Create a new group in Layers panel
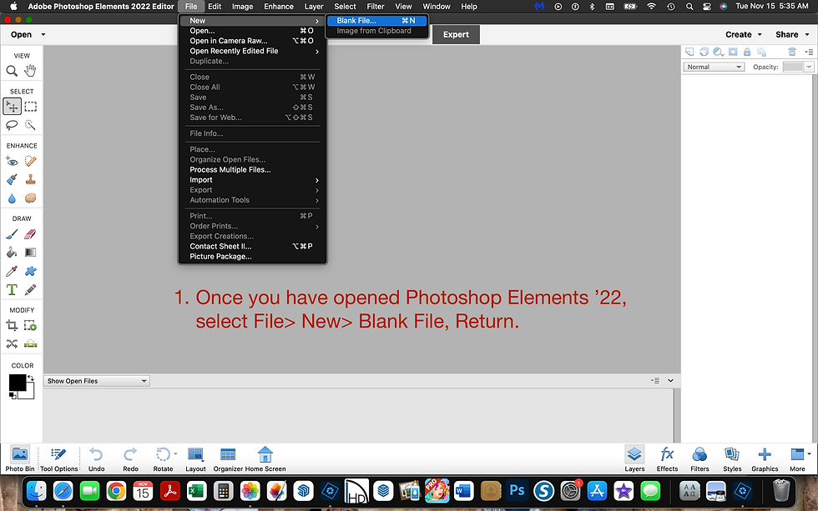The height and width of the screenshot is (511, 818). coord(704,52)
